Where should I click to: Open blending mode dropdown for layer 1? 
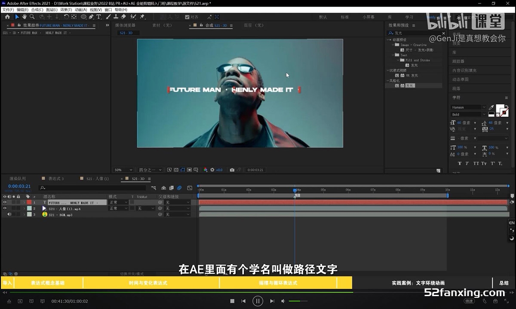click(x=118, y=202)
